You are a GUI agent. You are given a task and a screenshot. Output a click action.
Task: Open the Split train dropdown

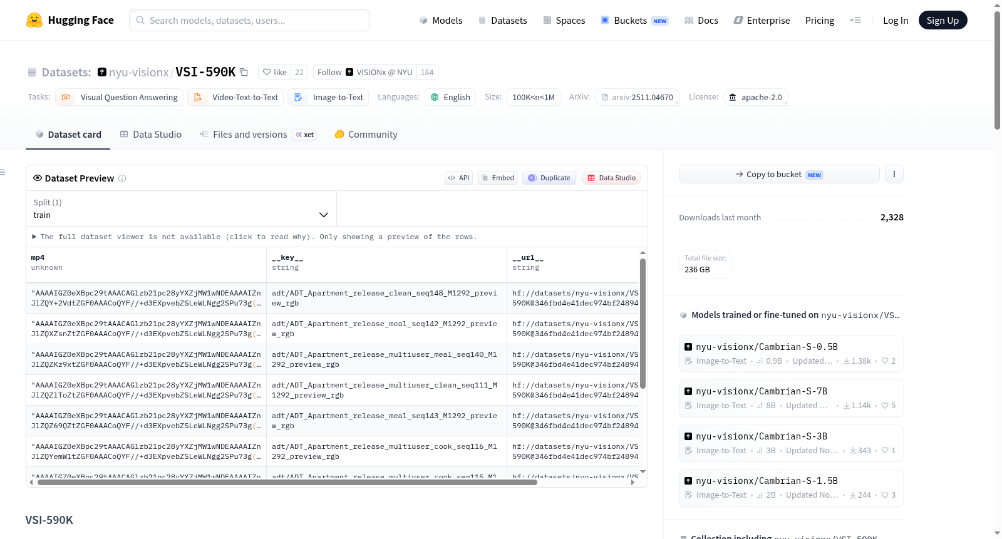tap(181, 208)
